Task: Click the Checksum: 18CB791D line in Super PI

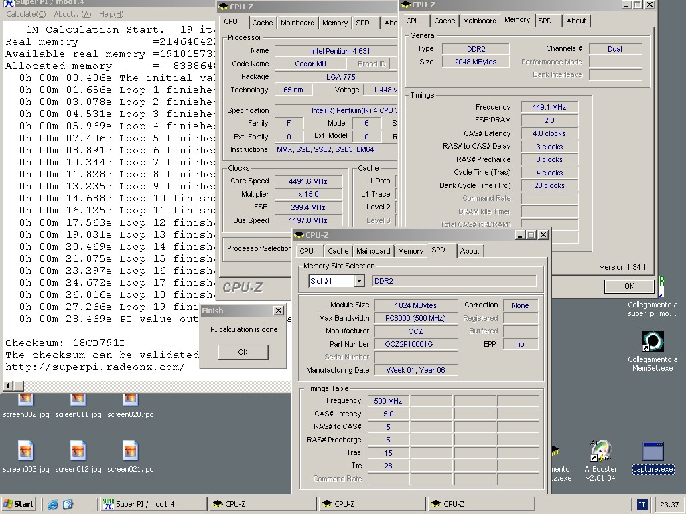Action: [66, 343]
